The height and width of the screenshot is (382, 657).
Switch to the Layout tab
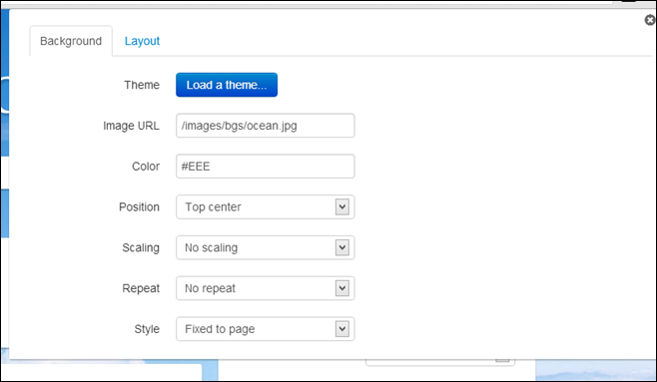pos(142,41)
